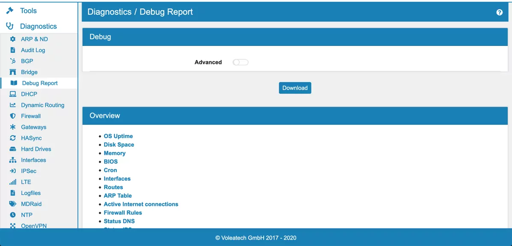Image resolution: width=512 pixels, height=246 pixels.
Task: Click the OpenVPN icon in sidebar
Action: 13,226
